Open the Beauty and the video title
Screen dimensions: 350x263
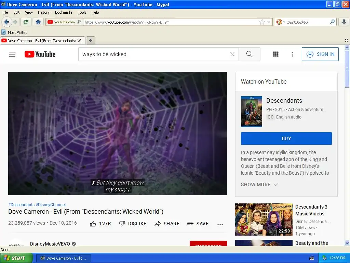pos(312,243)
